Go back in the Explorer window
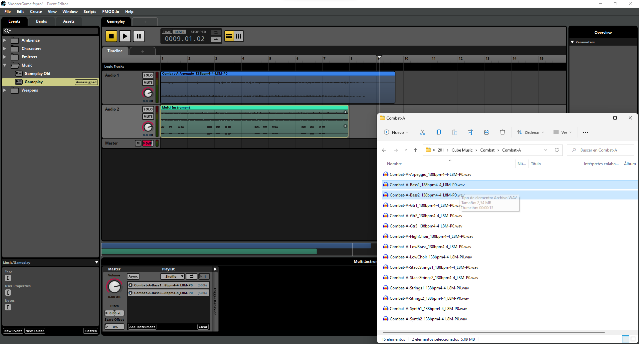639x344 pixels. tap(384, 150)
